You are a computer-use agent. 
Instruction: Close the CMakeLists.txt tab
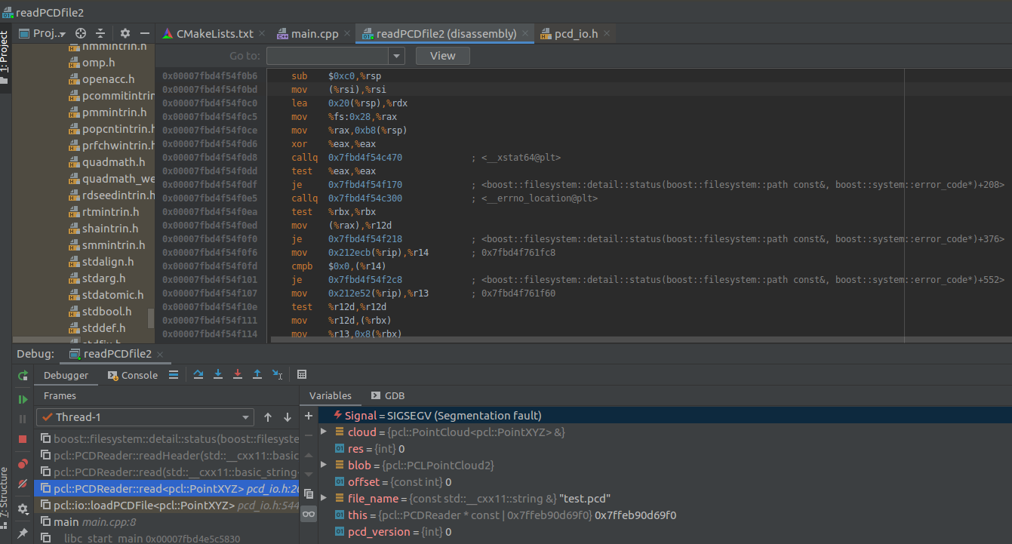(x=262, y=34)
